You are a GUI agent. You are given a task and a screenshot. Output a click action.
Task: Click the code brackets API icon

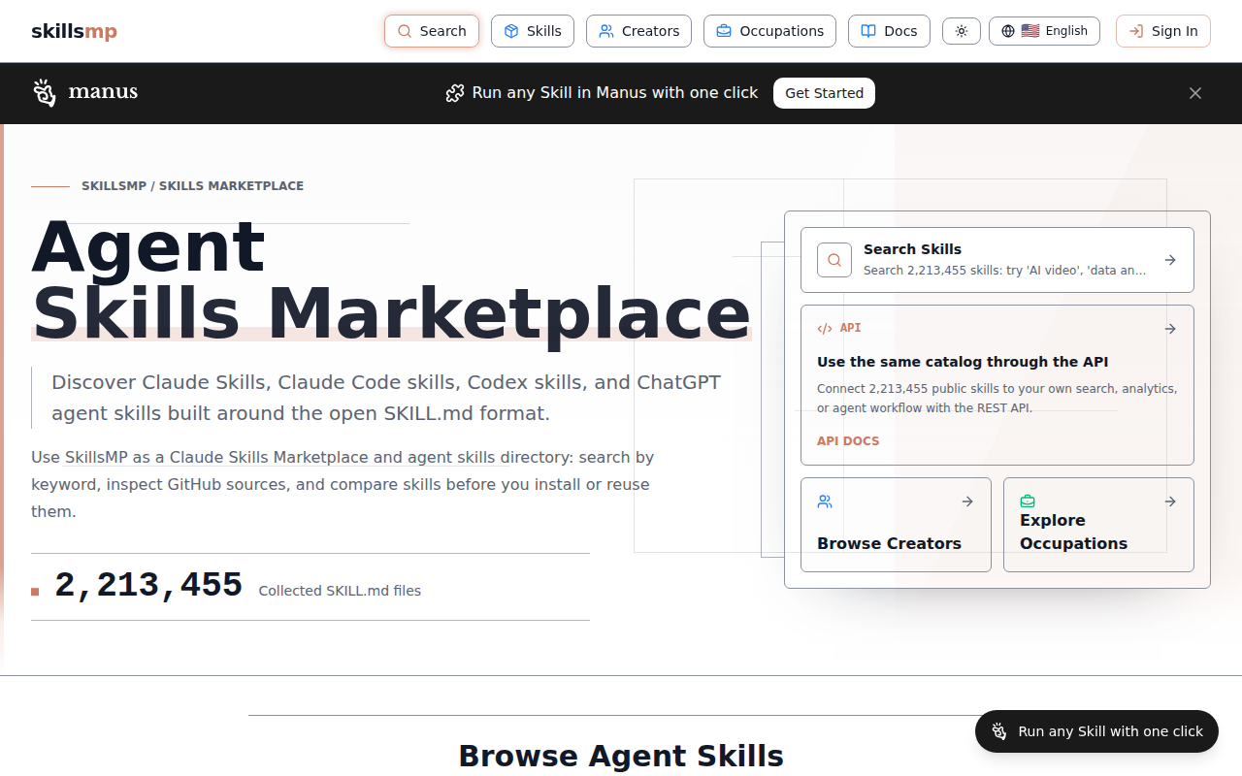coord(825,329)
